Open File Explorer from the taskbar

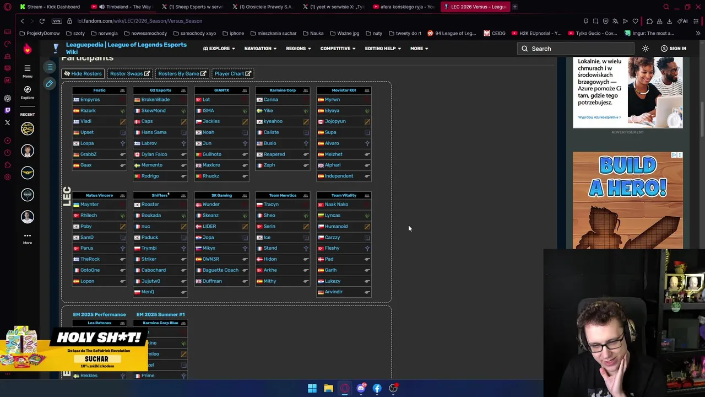[x=328, y=388]
